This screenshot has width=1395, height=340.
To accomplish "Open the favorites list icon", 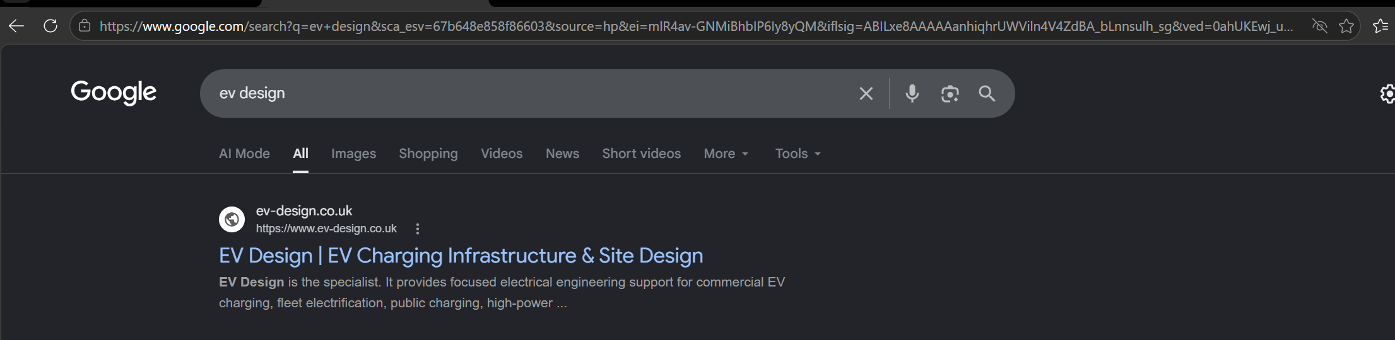I will pos(1380,26).
